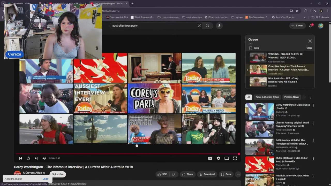The image size is (331, 186).
Task: Open Corey's Party endscreen thumbnail
Action: [x=155, y=98]
